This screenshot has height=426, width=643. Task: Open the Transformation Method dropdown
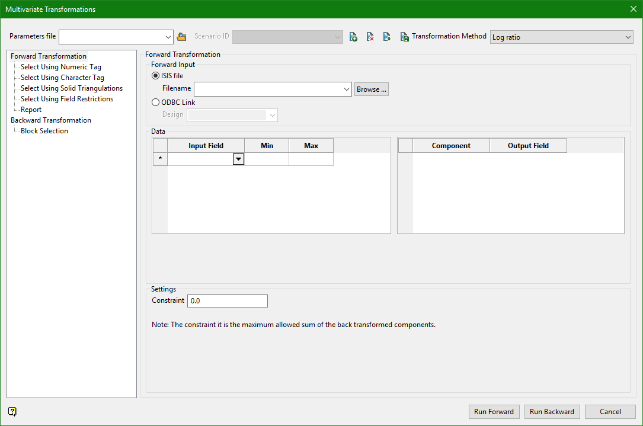[628, 37]
